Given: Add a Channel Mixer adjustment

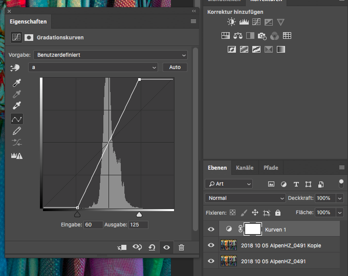Looking at the screenshot, I should 274,36.
